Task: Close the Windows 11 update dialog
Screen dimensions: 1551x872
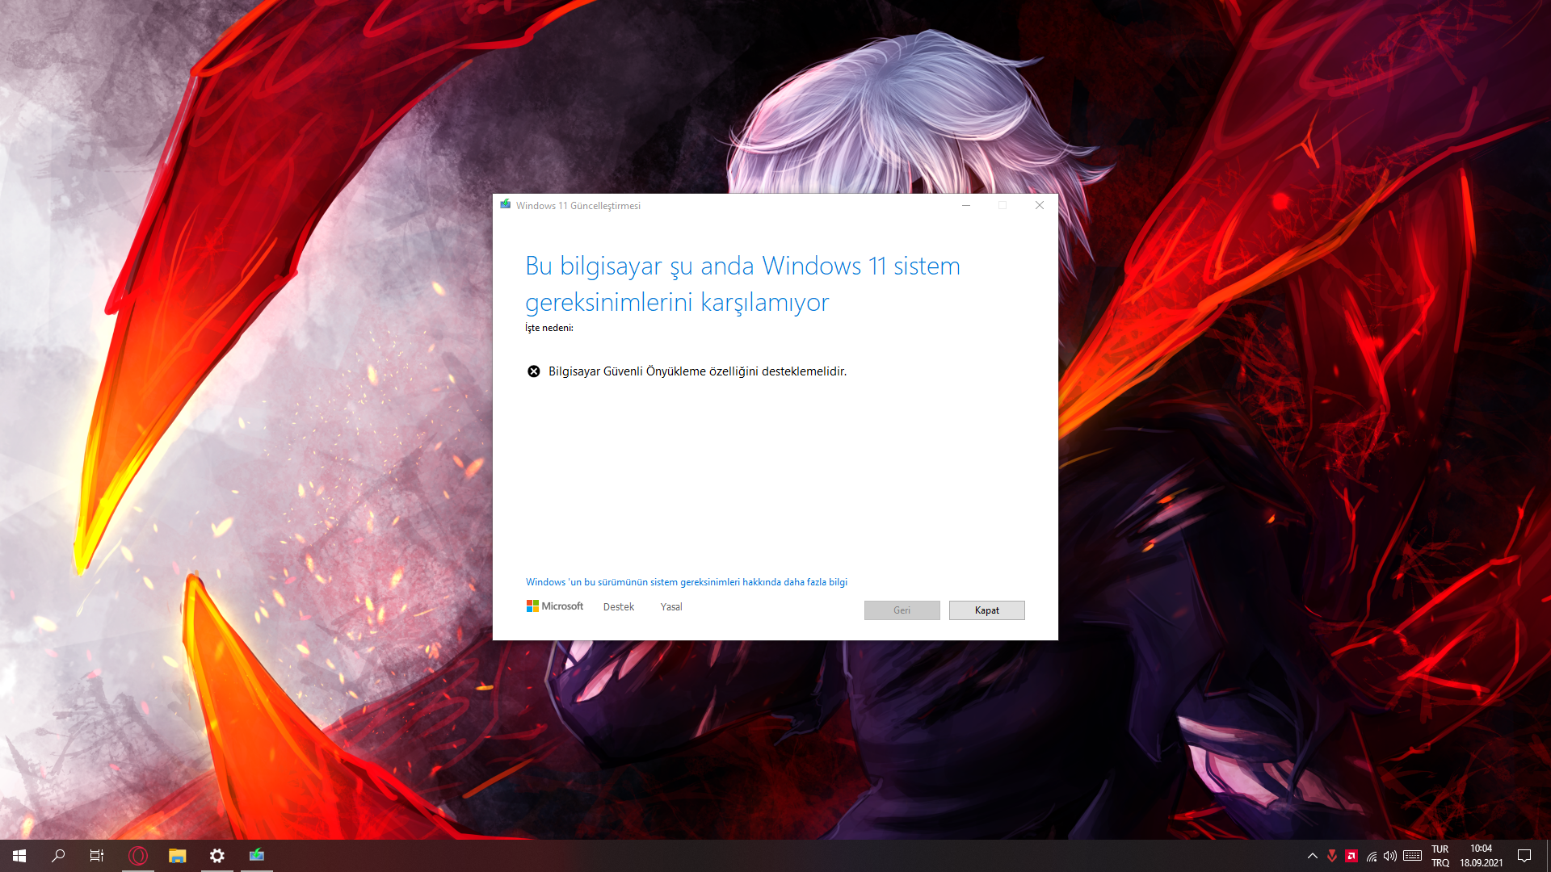Action: click(x=1040, y=205)
